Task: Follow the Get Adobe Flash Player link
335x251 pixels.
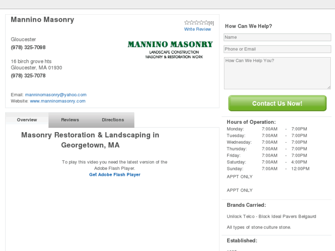Action: point(115,175)
